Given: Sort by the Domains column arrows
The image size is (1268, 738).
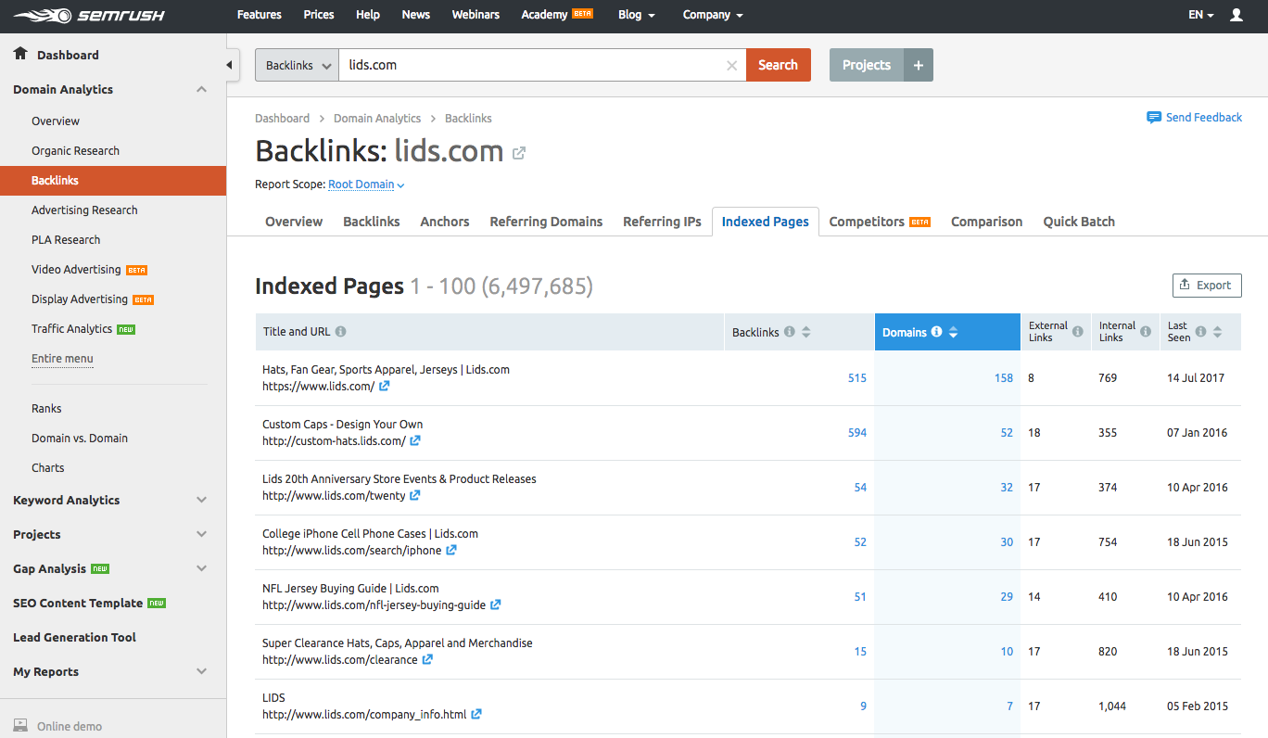Looking at the screenshot, I should coord(953,332).
